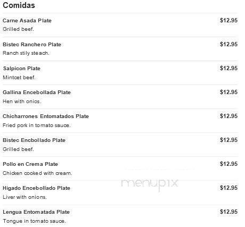The height and width of the screenshot is (227, 245).
Task: Click the Comidas section heading
Action: [19, 5]
